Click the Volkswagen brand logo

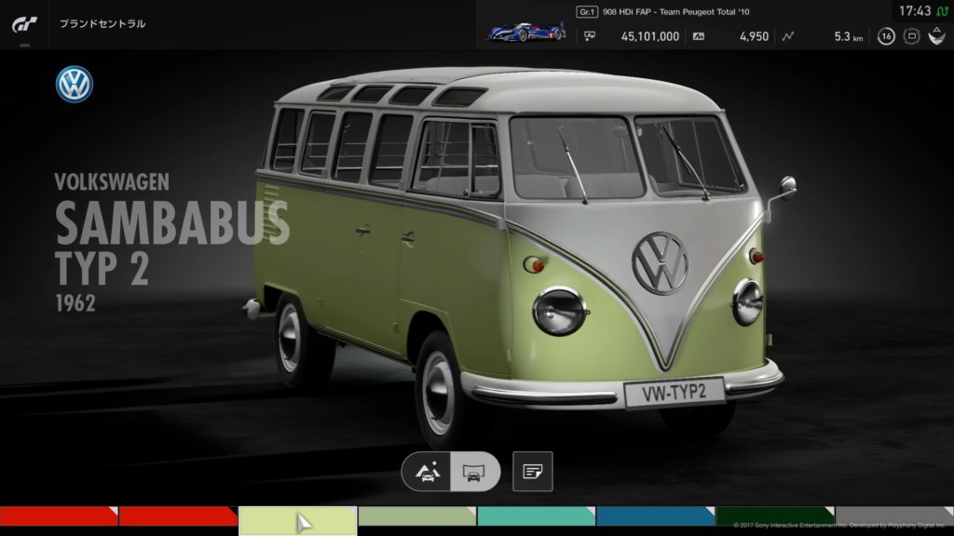click(75, 84)
